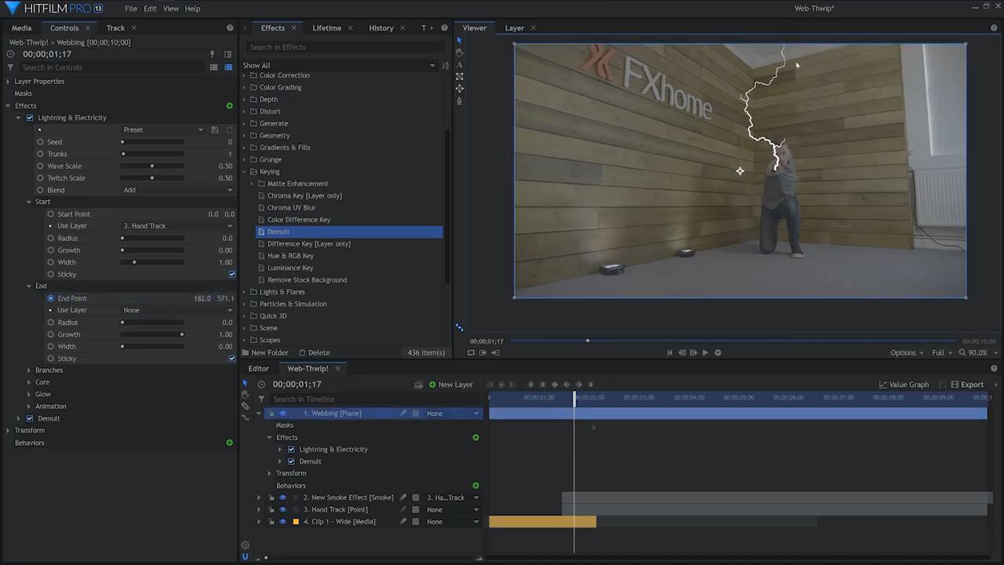
Task: Expand the Glow section
Action: coord(29,394)
